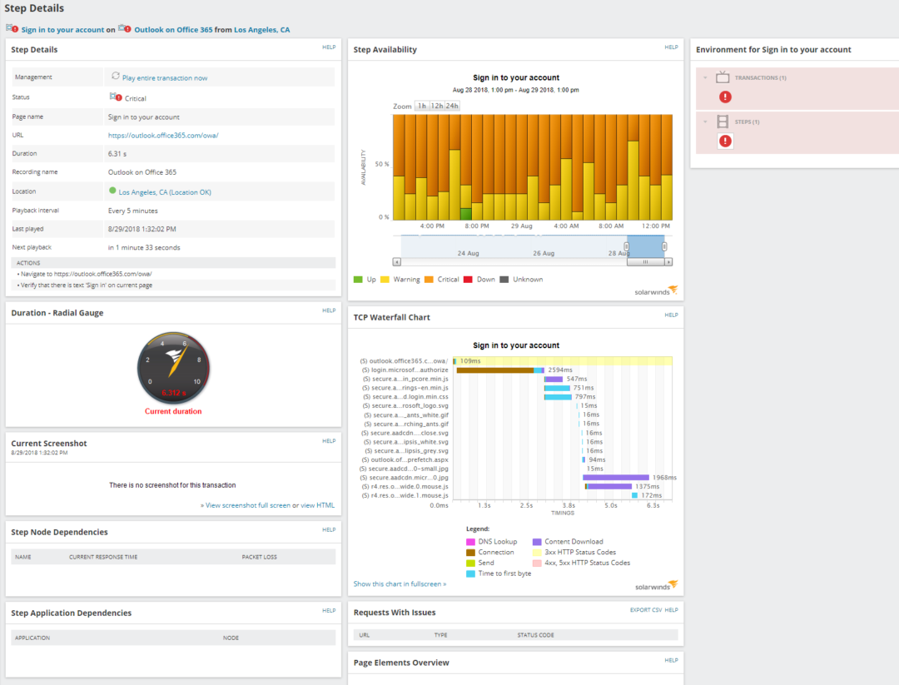Viewport: 899px width, 685px height.
Task: Collapse the Steps group in Environment panel
Action: click(x=705, y=122)
